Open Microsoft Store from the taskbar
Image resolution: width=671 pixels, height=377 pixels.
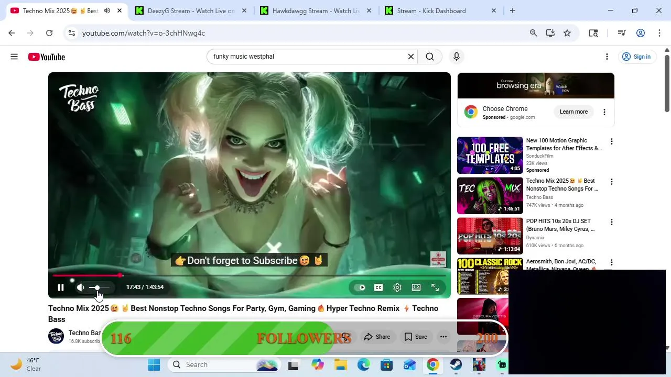pyautogui.click(x=387, y=364)
